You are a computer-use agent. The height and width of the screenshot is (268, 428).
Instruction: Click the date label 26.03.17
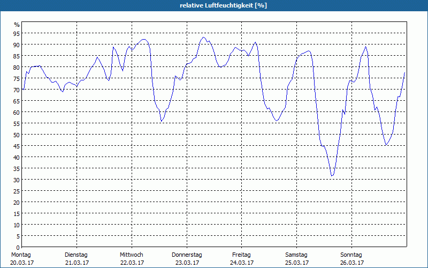[352, 263]
